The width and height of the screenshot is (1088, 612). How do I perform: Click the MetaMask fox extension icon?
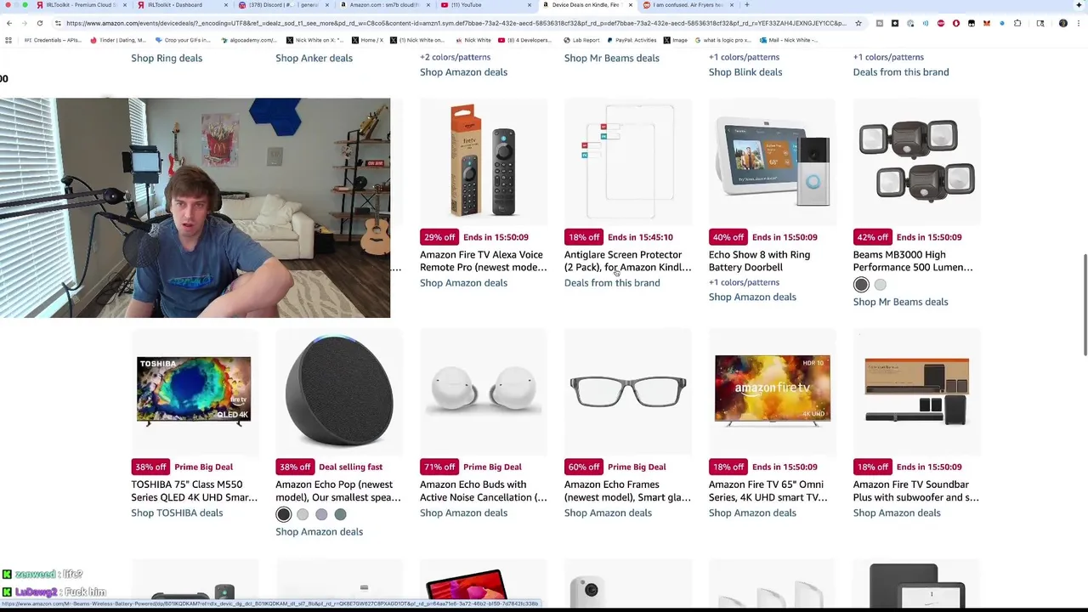tap(987, 23)
